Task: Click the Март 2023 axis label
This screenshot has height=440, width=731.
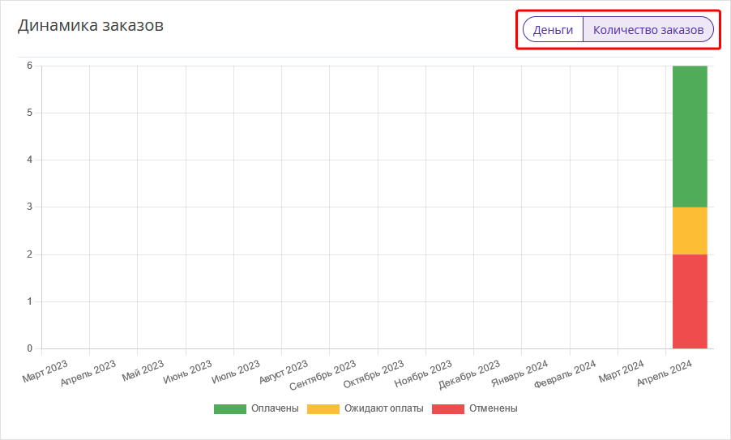Action: [x=45, y=371]
